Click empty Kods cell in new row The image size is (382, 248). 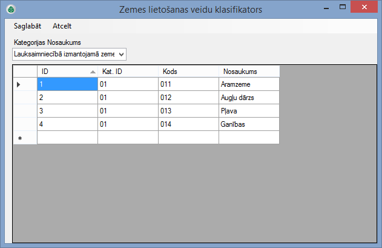pyautogui.click(x=188, y=138)
